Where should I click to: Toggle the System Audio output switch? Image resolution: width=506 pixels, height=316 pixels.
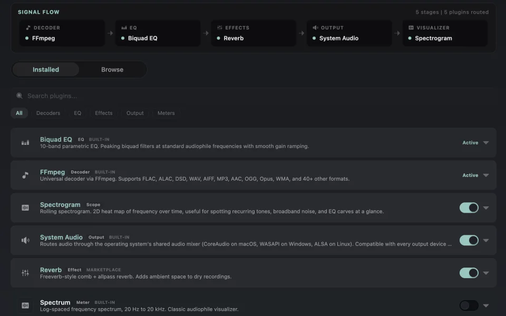pos(469,240)
